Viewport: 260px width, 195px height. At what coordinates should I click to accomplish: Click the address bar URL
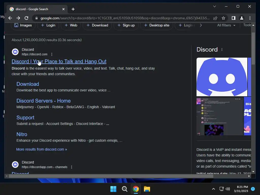(125, 18)
